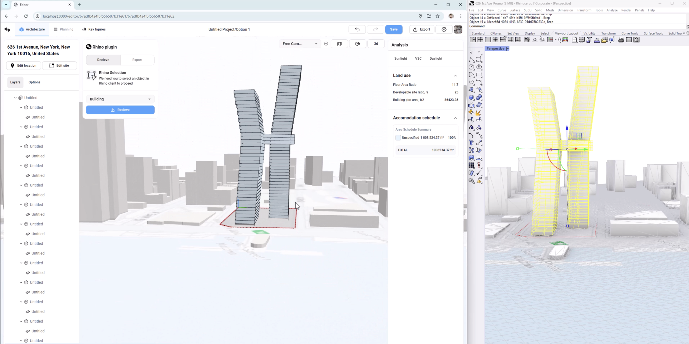Toggle the 3d view mode button
The height and width of the screenshot is (344, 689).
point(376,44)
